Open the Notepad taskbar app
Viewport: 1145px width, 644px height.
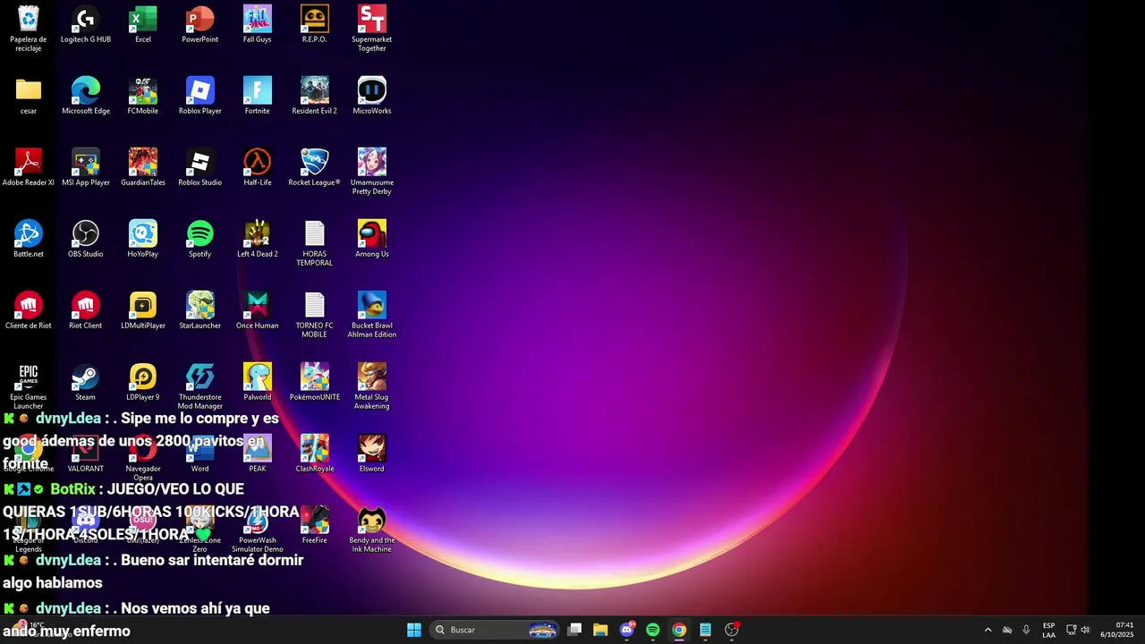(x=705, y=630)
